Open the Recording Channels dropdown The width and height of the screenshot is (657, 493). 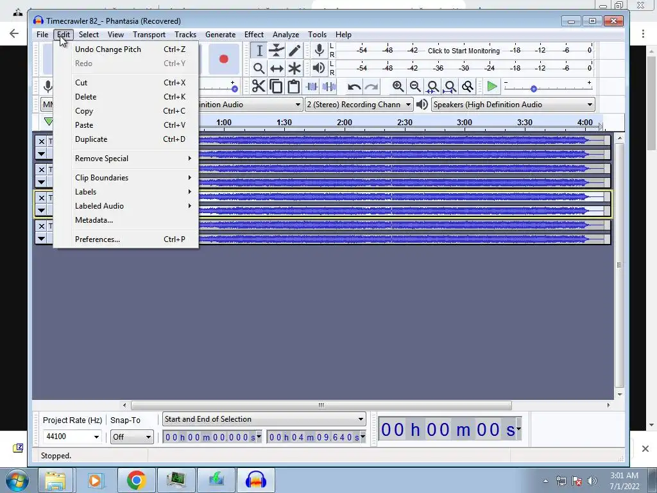click(x=359, y=105)
